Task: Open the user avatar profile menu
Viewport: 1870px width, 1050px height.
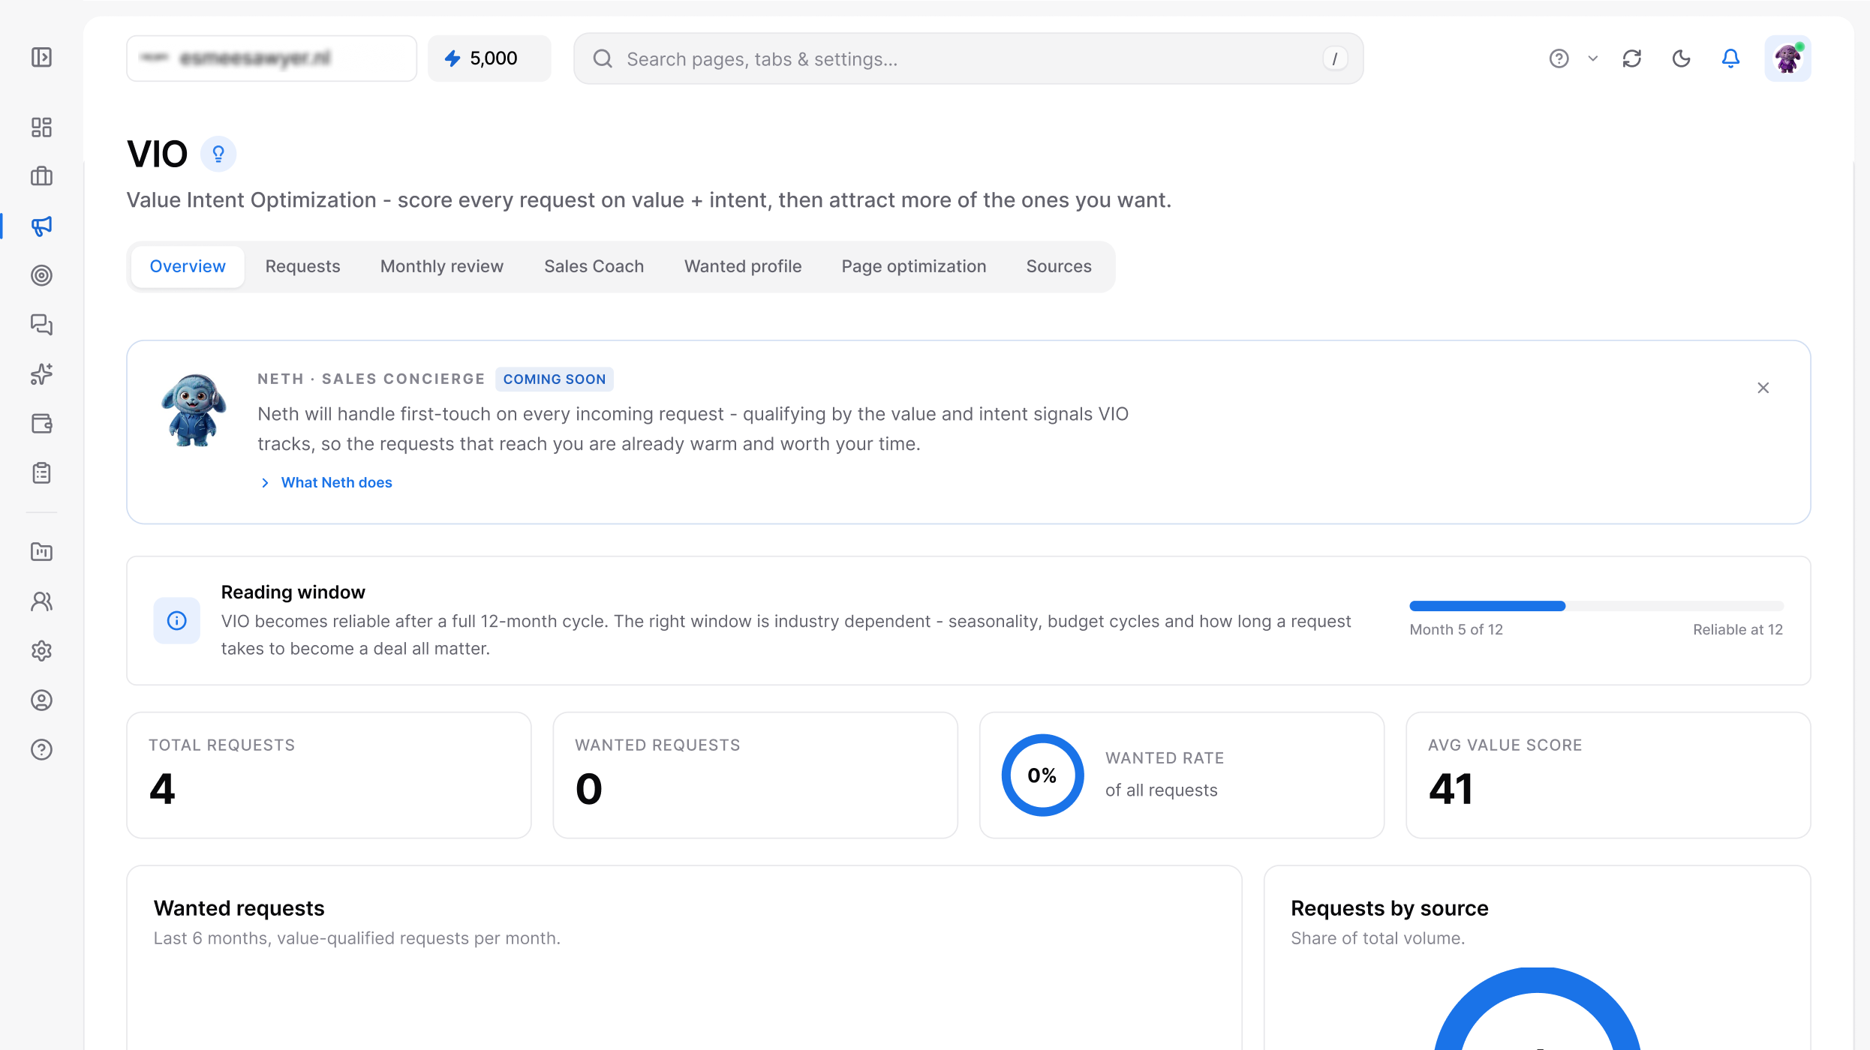Action: coord(1788,58)
